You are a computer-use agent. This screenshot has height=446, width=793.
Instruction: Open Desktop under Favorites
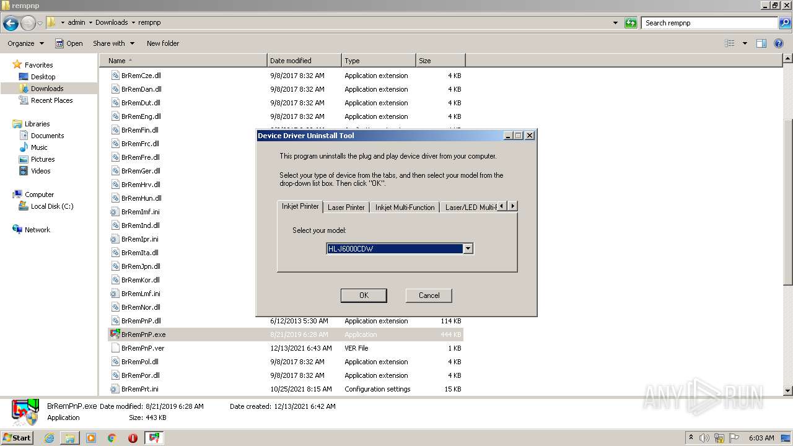(43, 77)
